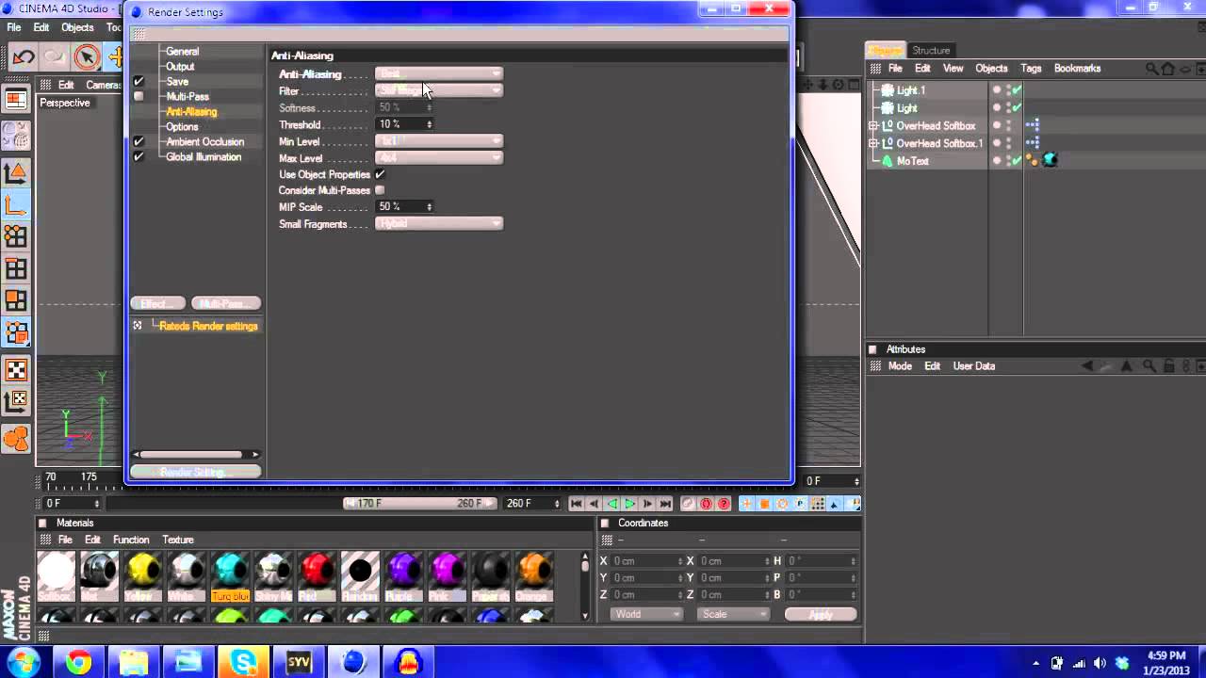This screenshot has width=1206, height=678.
Task: Open Skype from the taskbar
Action: tap(244, 663)
